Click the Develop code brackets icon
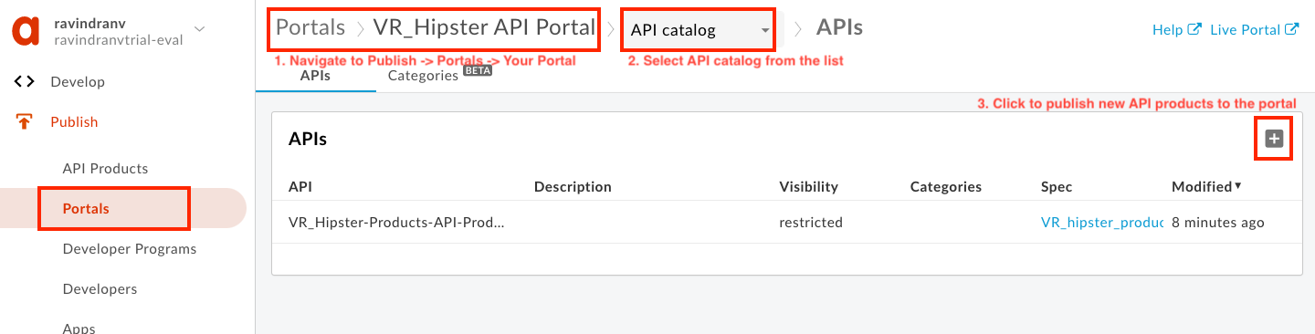Image resolution: width=1315 pixels, height=334 pixels. pos(25,82)
